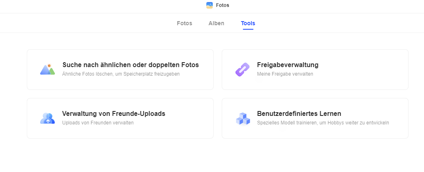Click the 'Spezielles Modell trainieren' description text
Screen dimensions: 424x172
click(x=323, y=123)
